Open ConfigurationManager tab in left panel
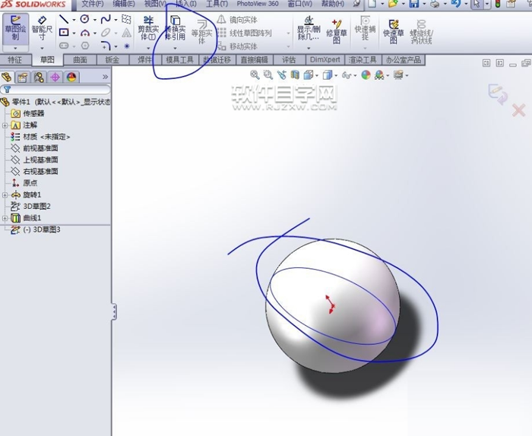The image size is (532, 436). 39,77
